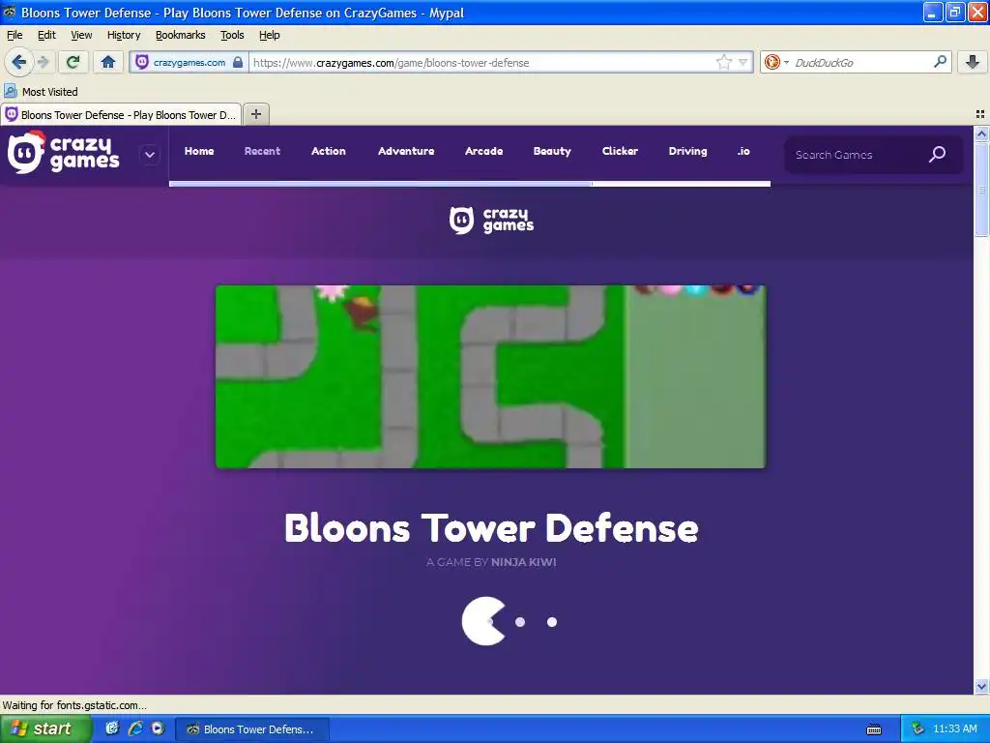Click the Bloons Tower Defense title text
This screenshot has height=743, width=990.
[491, 527]
